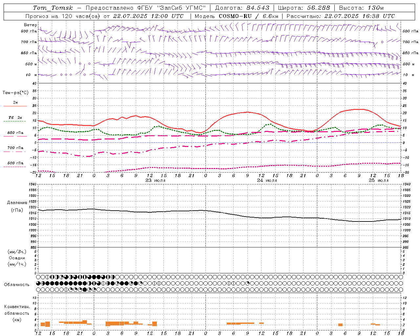The width and height of the screenshot is (420, 336).
Task: Click the station name Tom_Tomsk in header
Action: [53, 8]
